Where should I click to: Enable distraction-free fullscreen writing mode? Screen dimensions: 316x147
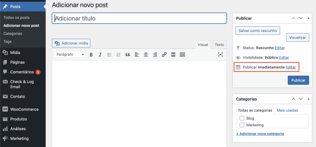coord(220,54)
